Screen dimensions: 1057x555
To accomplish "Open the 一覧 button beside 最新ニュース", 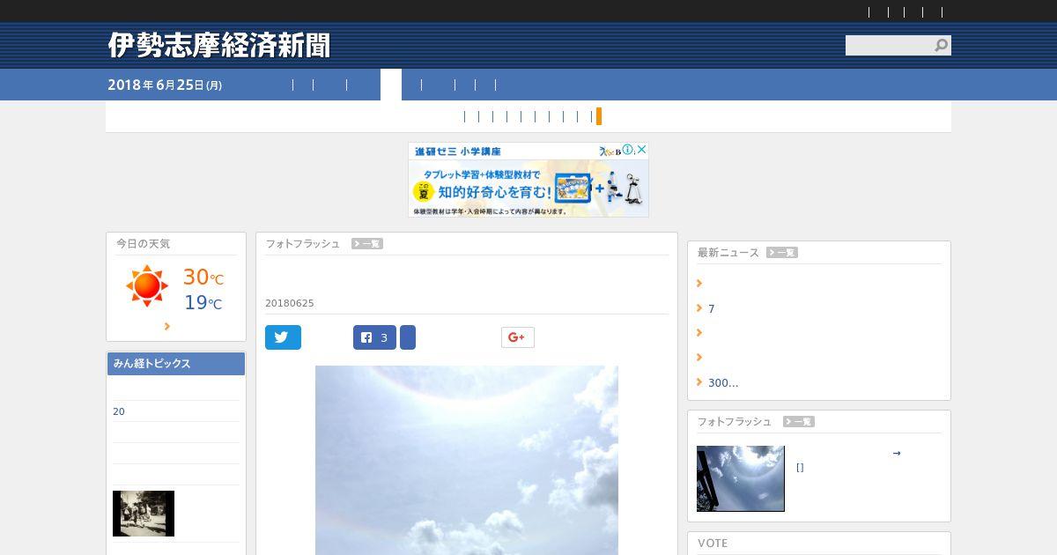I will pos(781,253).
